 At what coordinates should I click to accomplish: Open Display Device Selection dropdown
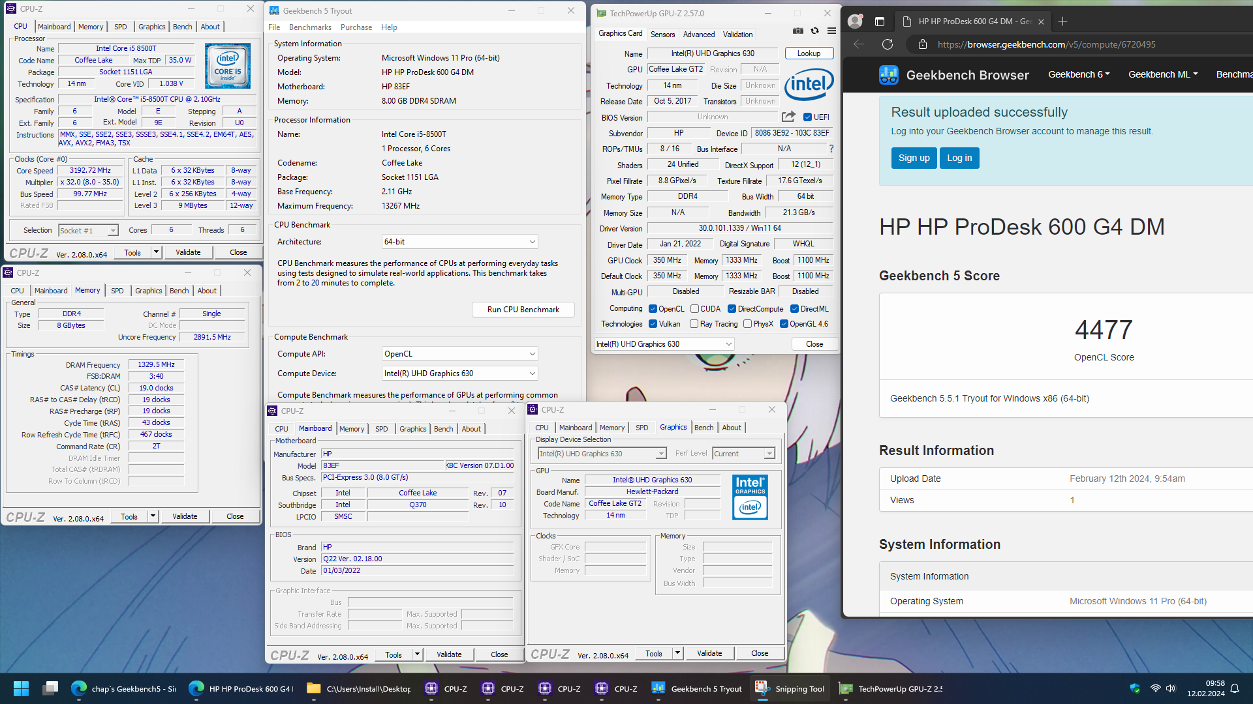[x=602, y=454]
